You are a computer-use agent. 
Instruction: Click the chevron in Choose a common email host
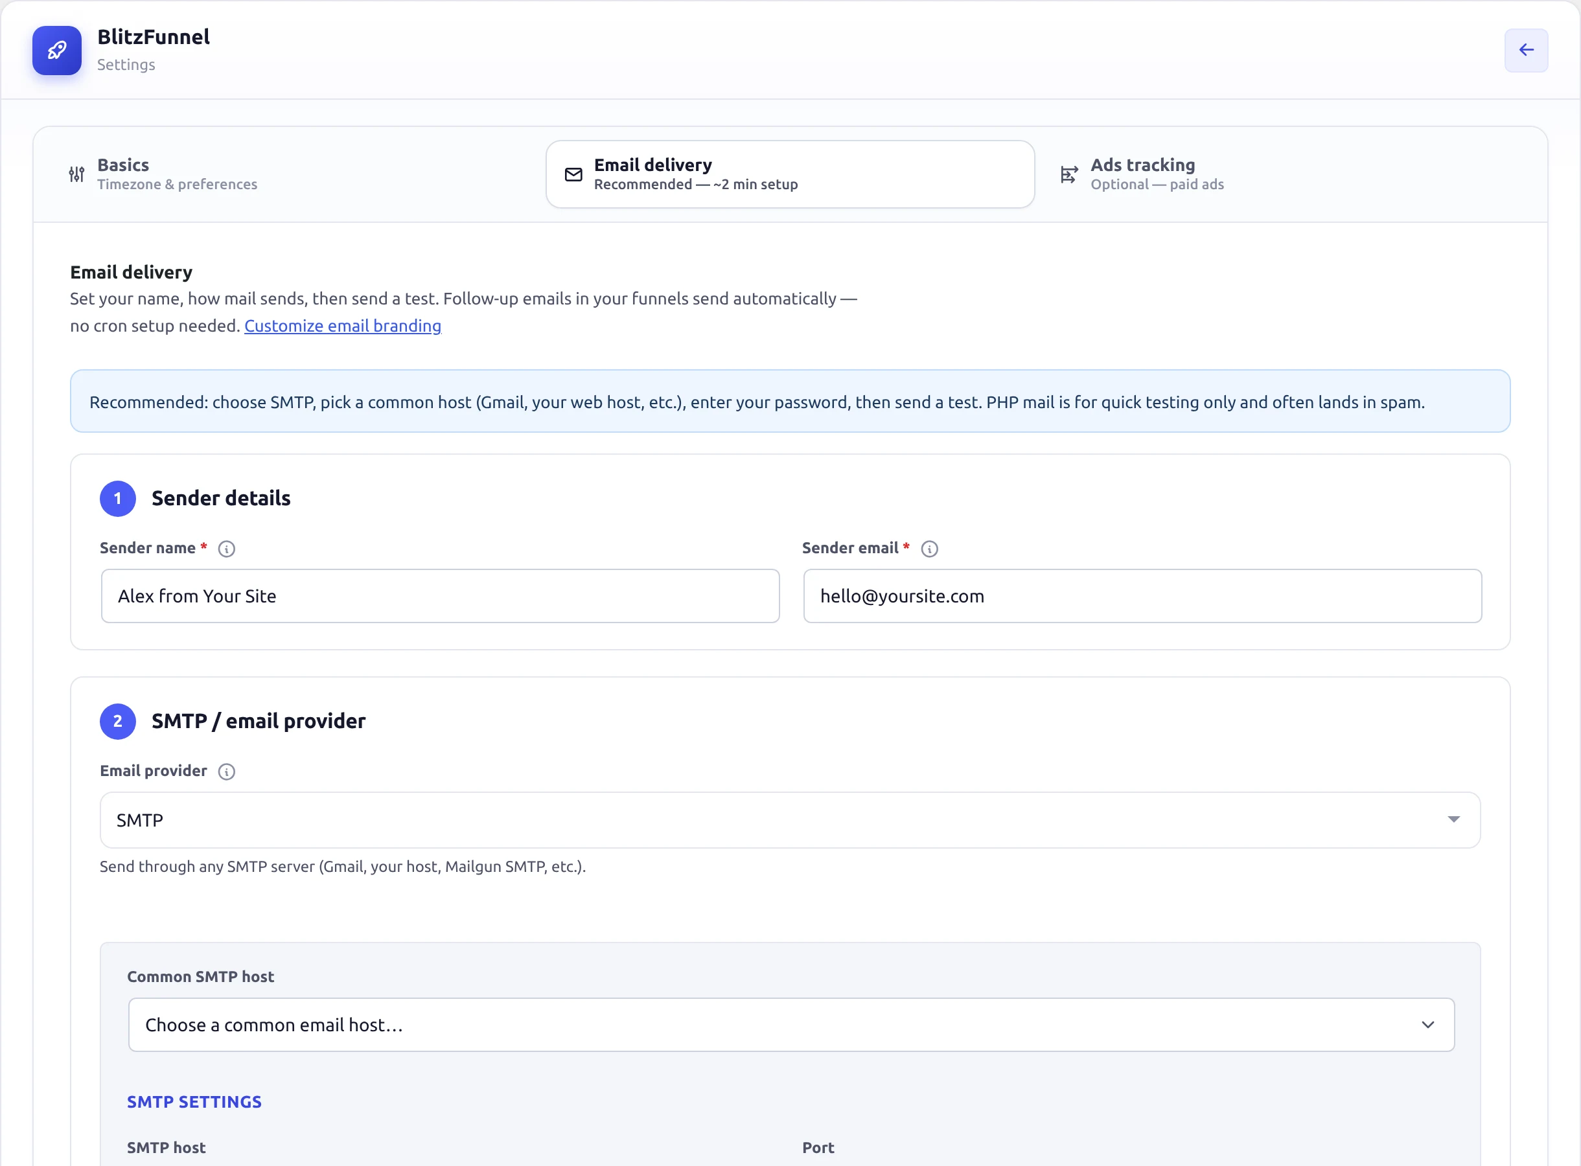point(1427,1024)
